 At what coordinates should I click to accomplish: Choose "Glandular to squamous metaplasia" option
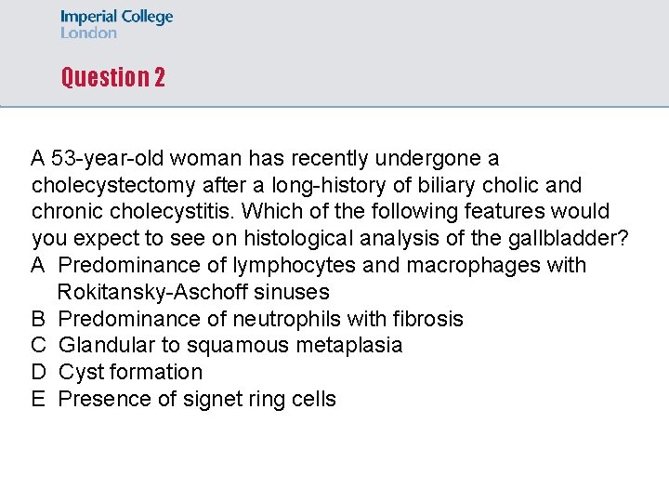[230, 346]
